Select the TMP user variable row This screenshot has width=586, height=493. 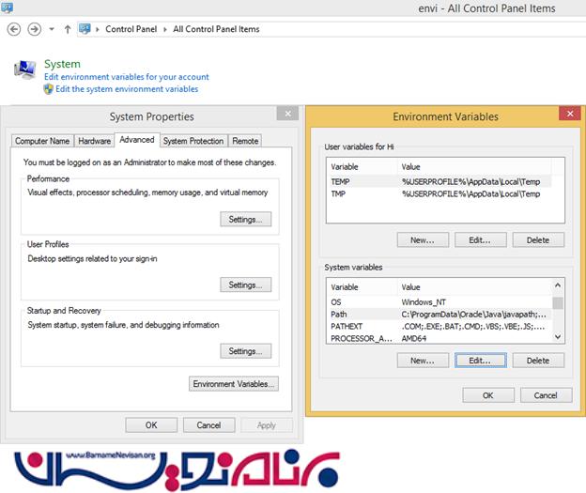pos(439,193)
